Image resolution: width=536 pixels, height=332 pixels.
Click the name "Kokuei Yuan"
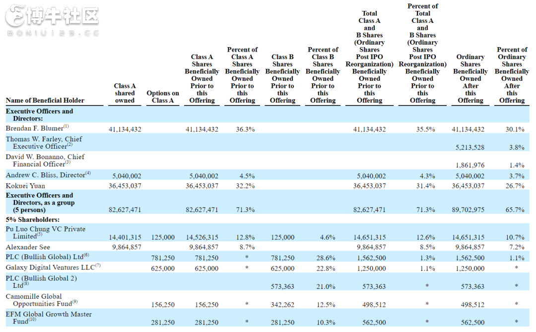coord(25,186)
